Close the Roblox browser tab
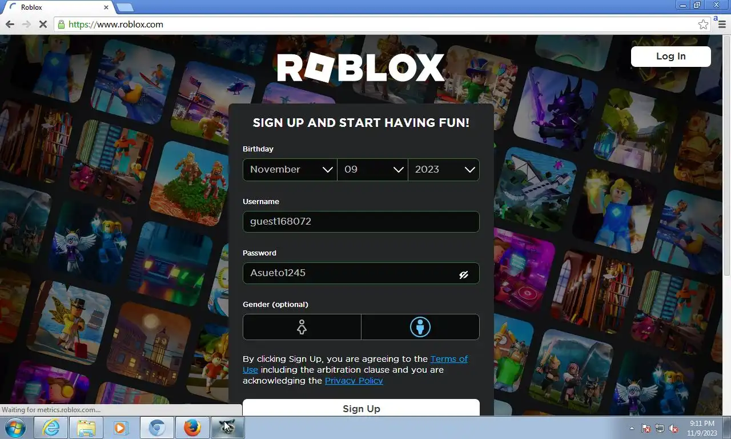731x439 pixels. point(106,7)
